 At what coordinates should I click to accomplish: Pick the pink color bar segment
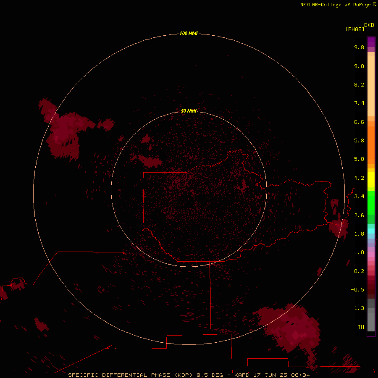point(371,255)
